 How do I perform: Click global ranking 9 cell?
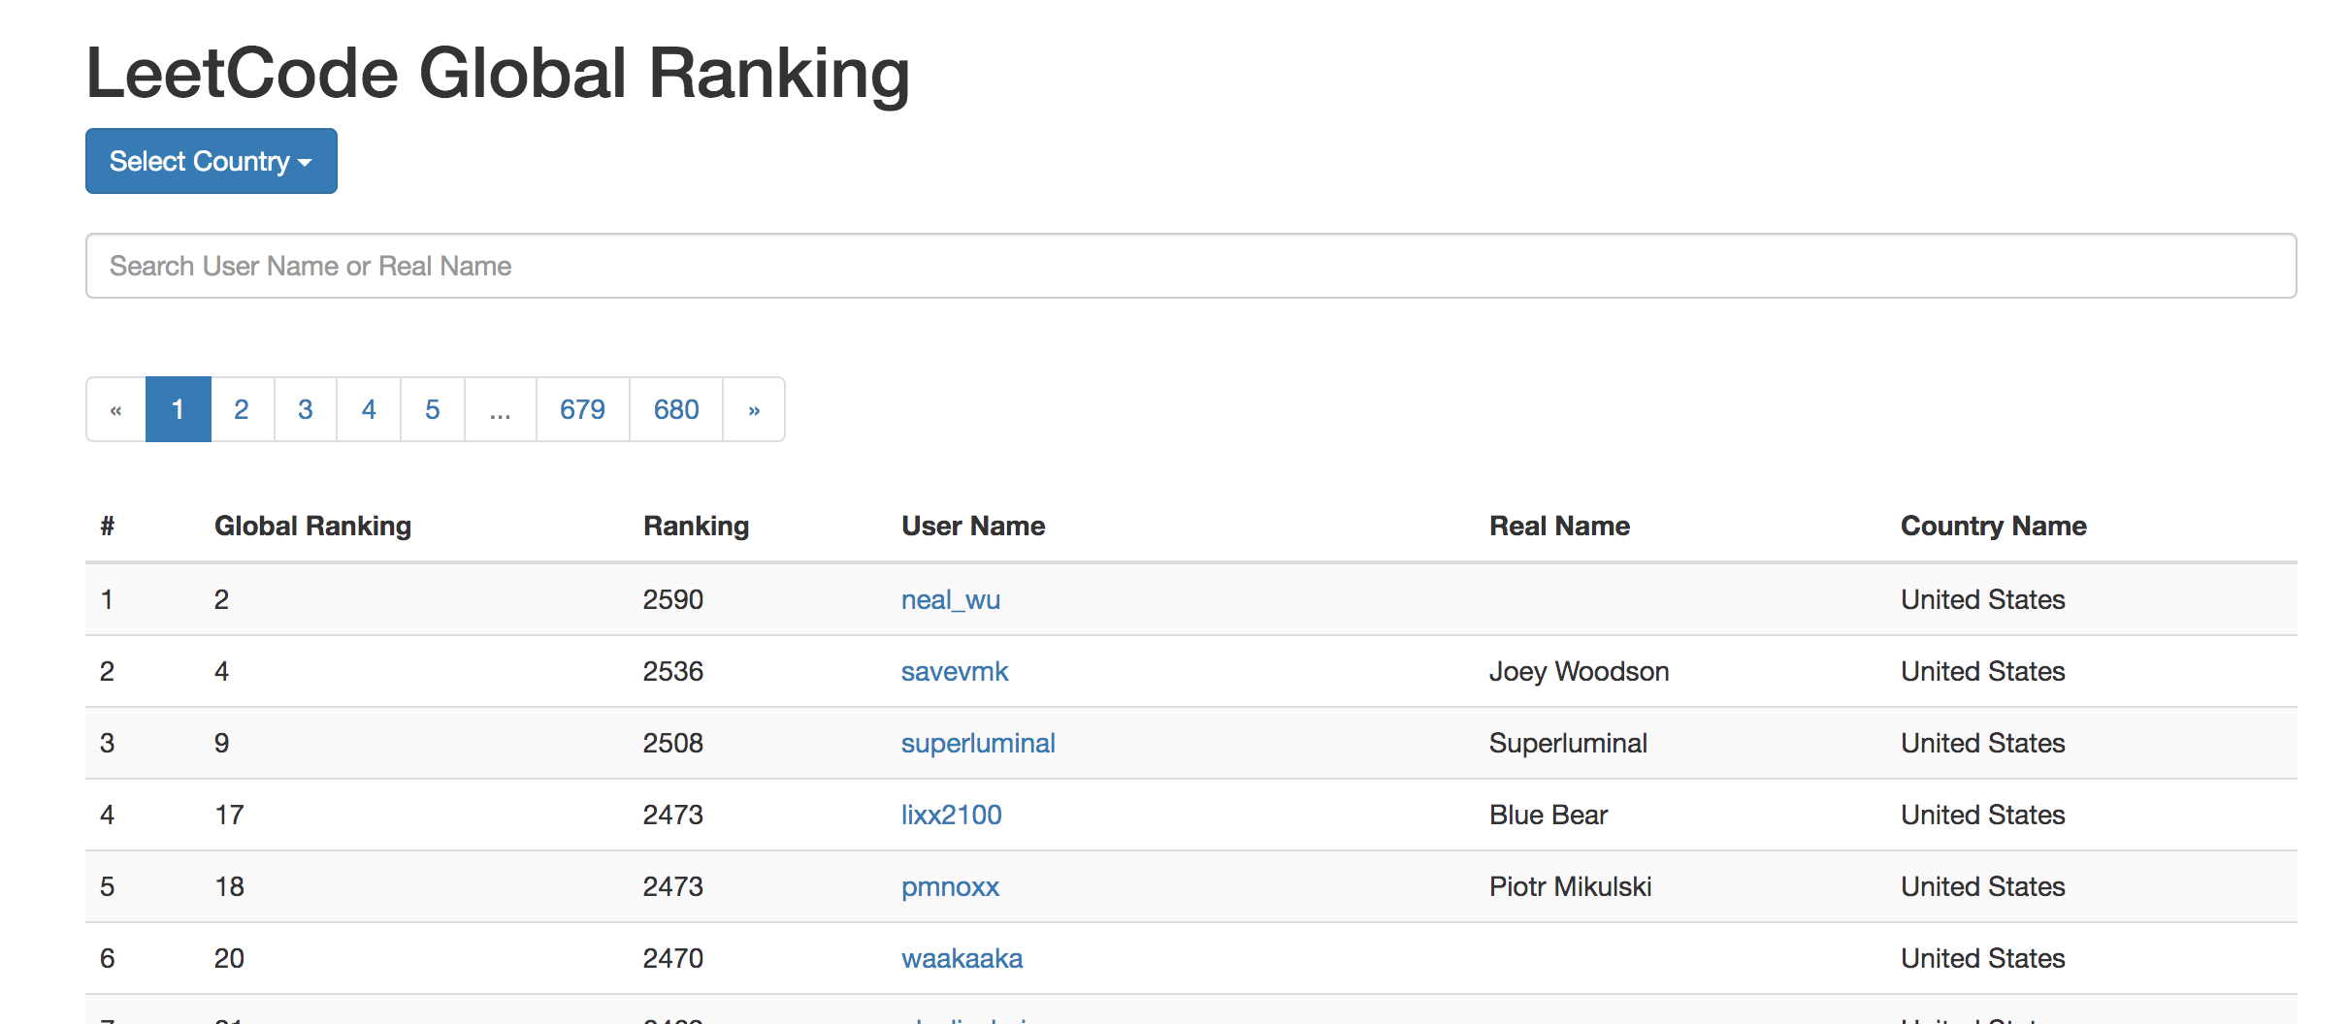221,743
